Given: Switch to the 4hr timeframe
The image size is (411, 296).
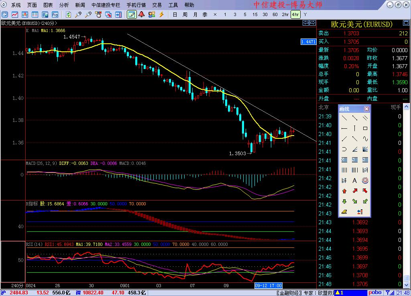Looking at the screenshot, I should click(x=295, y=14).
